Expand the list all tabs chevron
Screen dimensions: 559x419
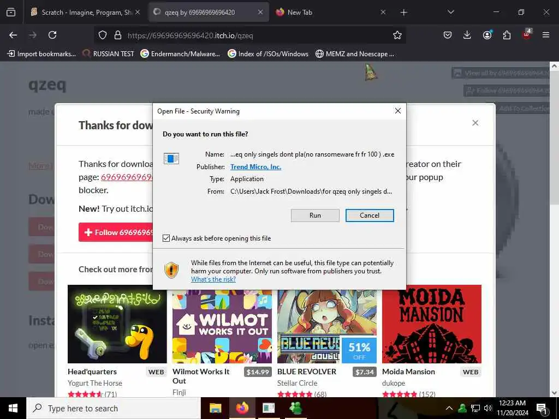pyautogui.click(x=450, y=12)
